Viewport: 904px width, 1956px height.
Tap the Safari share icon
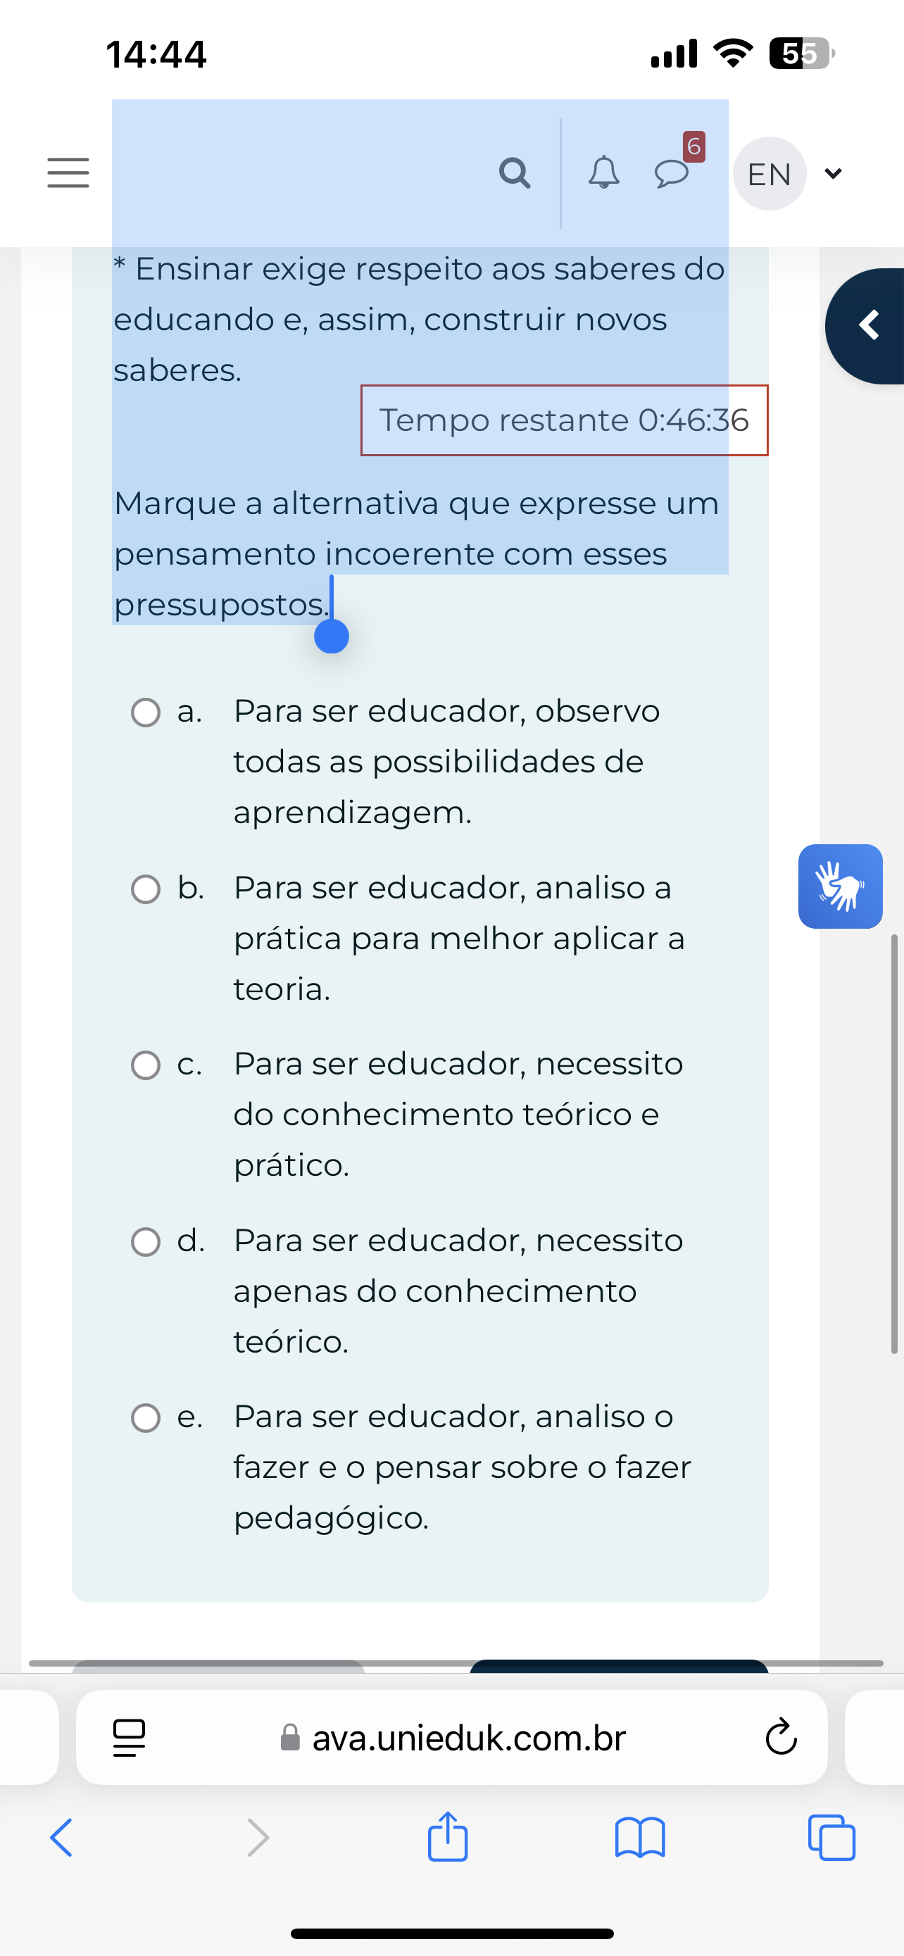(448, 1838)
